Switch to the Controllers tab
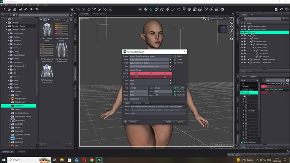 tap(137, 103)
